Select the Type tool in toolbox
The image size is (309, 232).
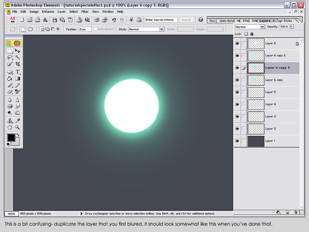point(17,72)
